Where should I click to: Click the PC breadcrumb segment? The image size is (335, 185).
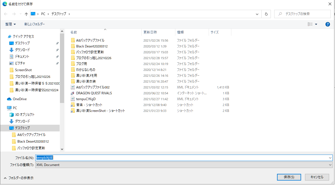pyautogui.click(x=43, y=14)
